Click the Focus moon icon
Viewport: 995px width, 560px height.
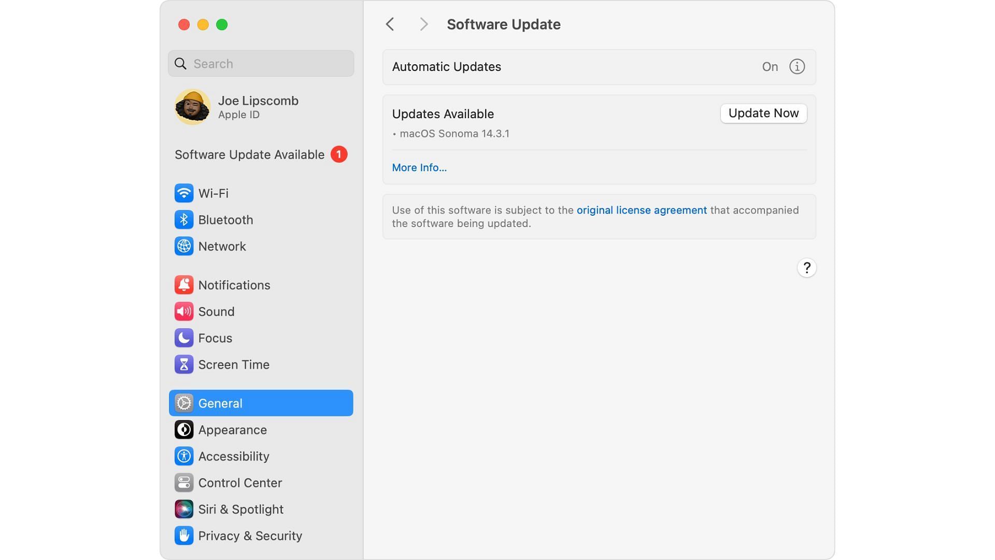point(183,338)
